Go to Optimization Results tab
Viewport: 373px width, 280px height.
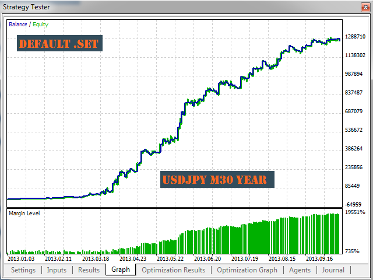pyautogui.click(x=173, y=270)
